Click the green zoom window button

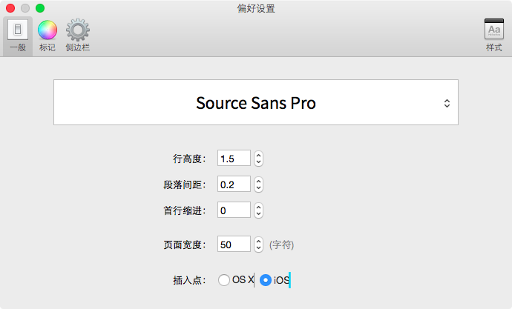click(40, 8)
